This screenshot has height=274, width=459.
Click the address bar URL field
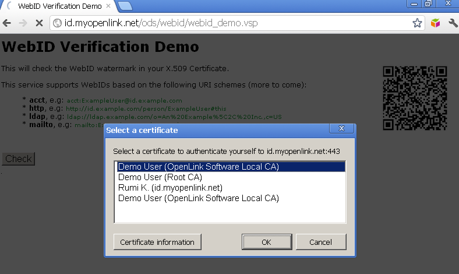point(233,23)
